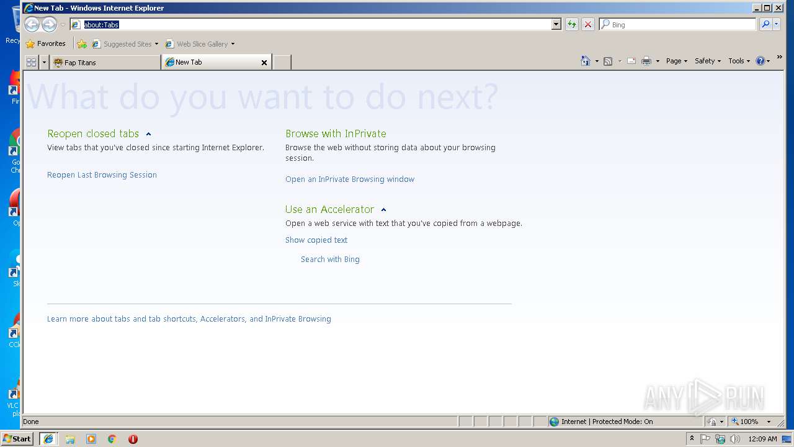The width and height of the screenshot is (794, 447).
Task: Collapse the Use an Accelerator section
Action: click(383, 210)
